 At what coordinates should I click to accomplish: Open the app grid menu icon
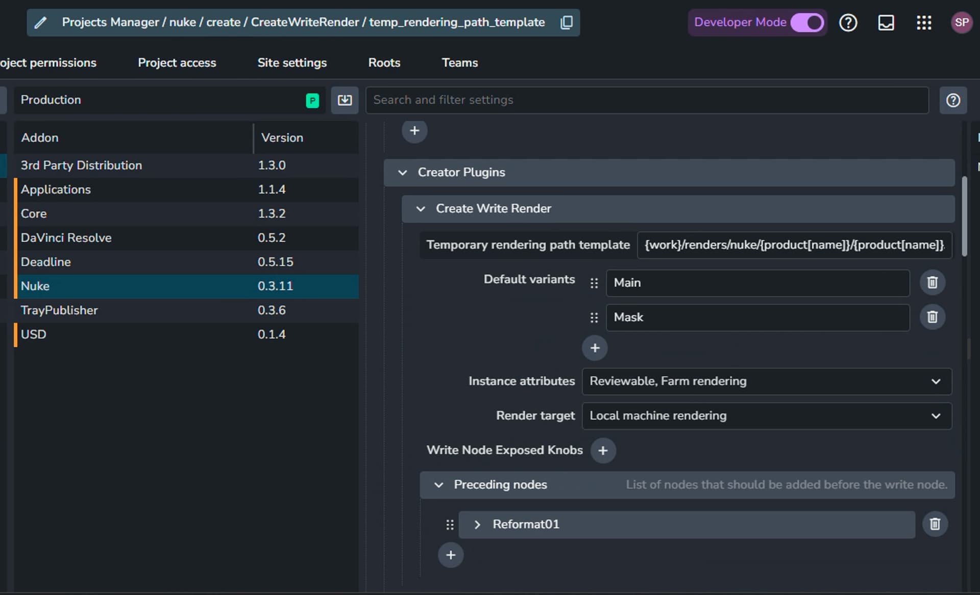point(924,22)
